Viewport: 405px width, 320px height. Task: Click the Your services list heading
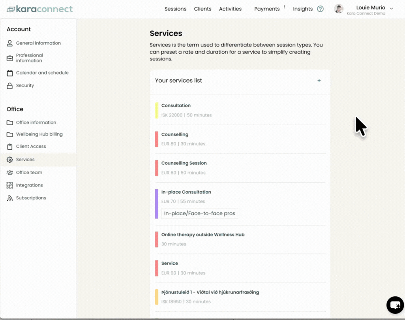click(178, 81)
